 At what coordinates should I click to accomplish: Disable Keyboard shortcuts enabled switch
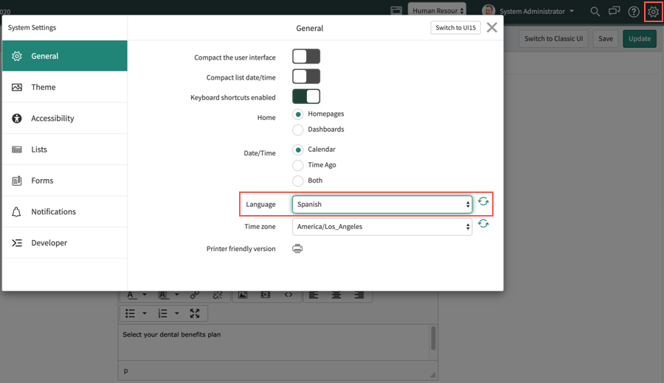coord(306,96)
